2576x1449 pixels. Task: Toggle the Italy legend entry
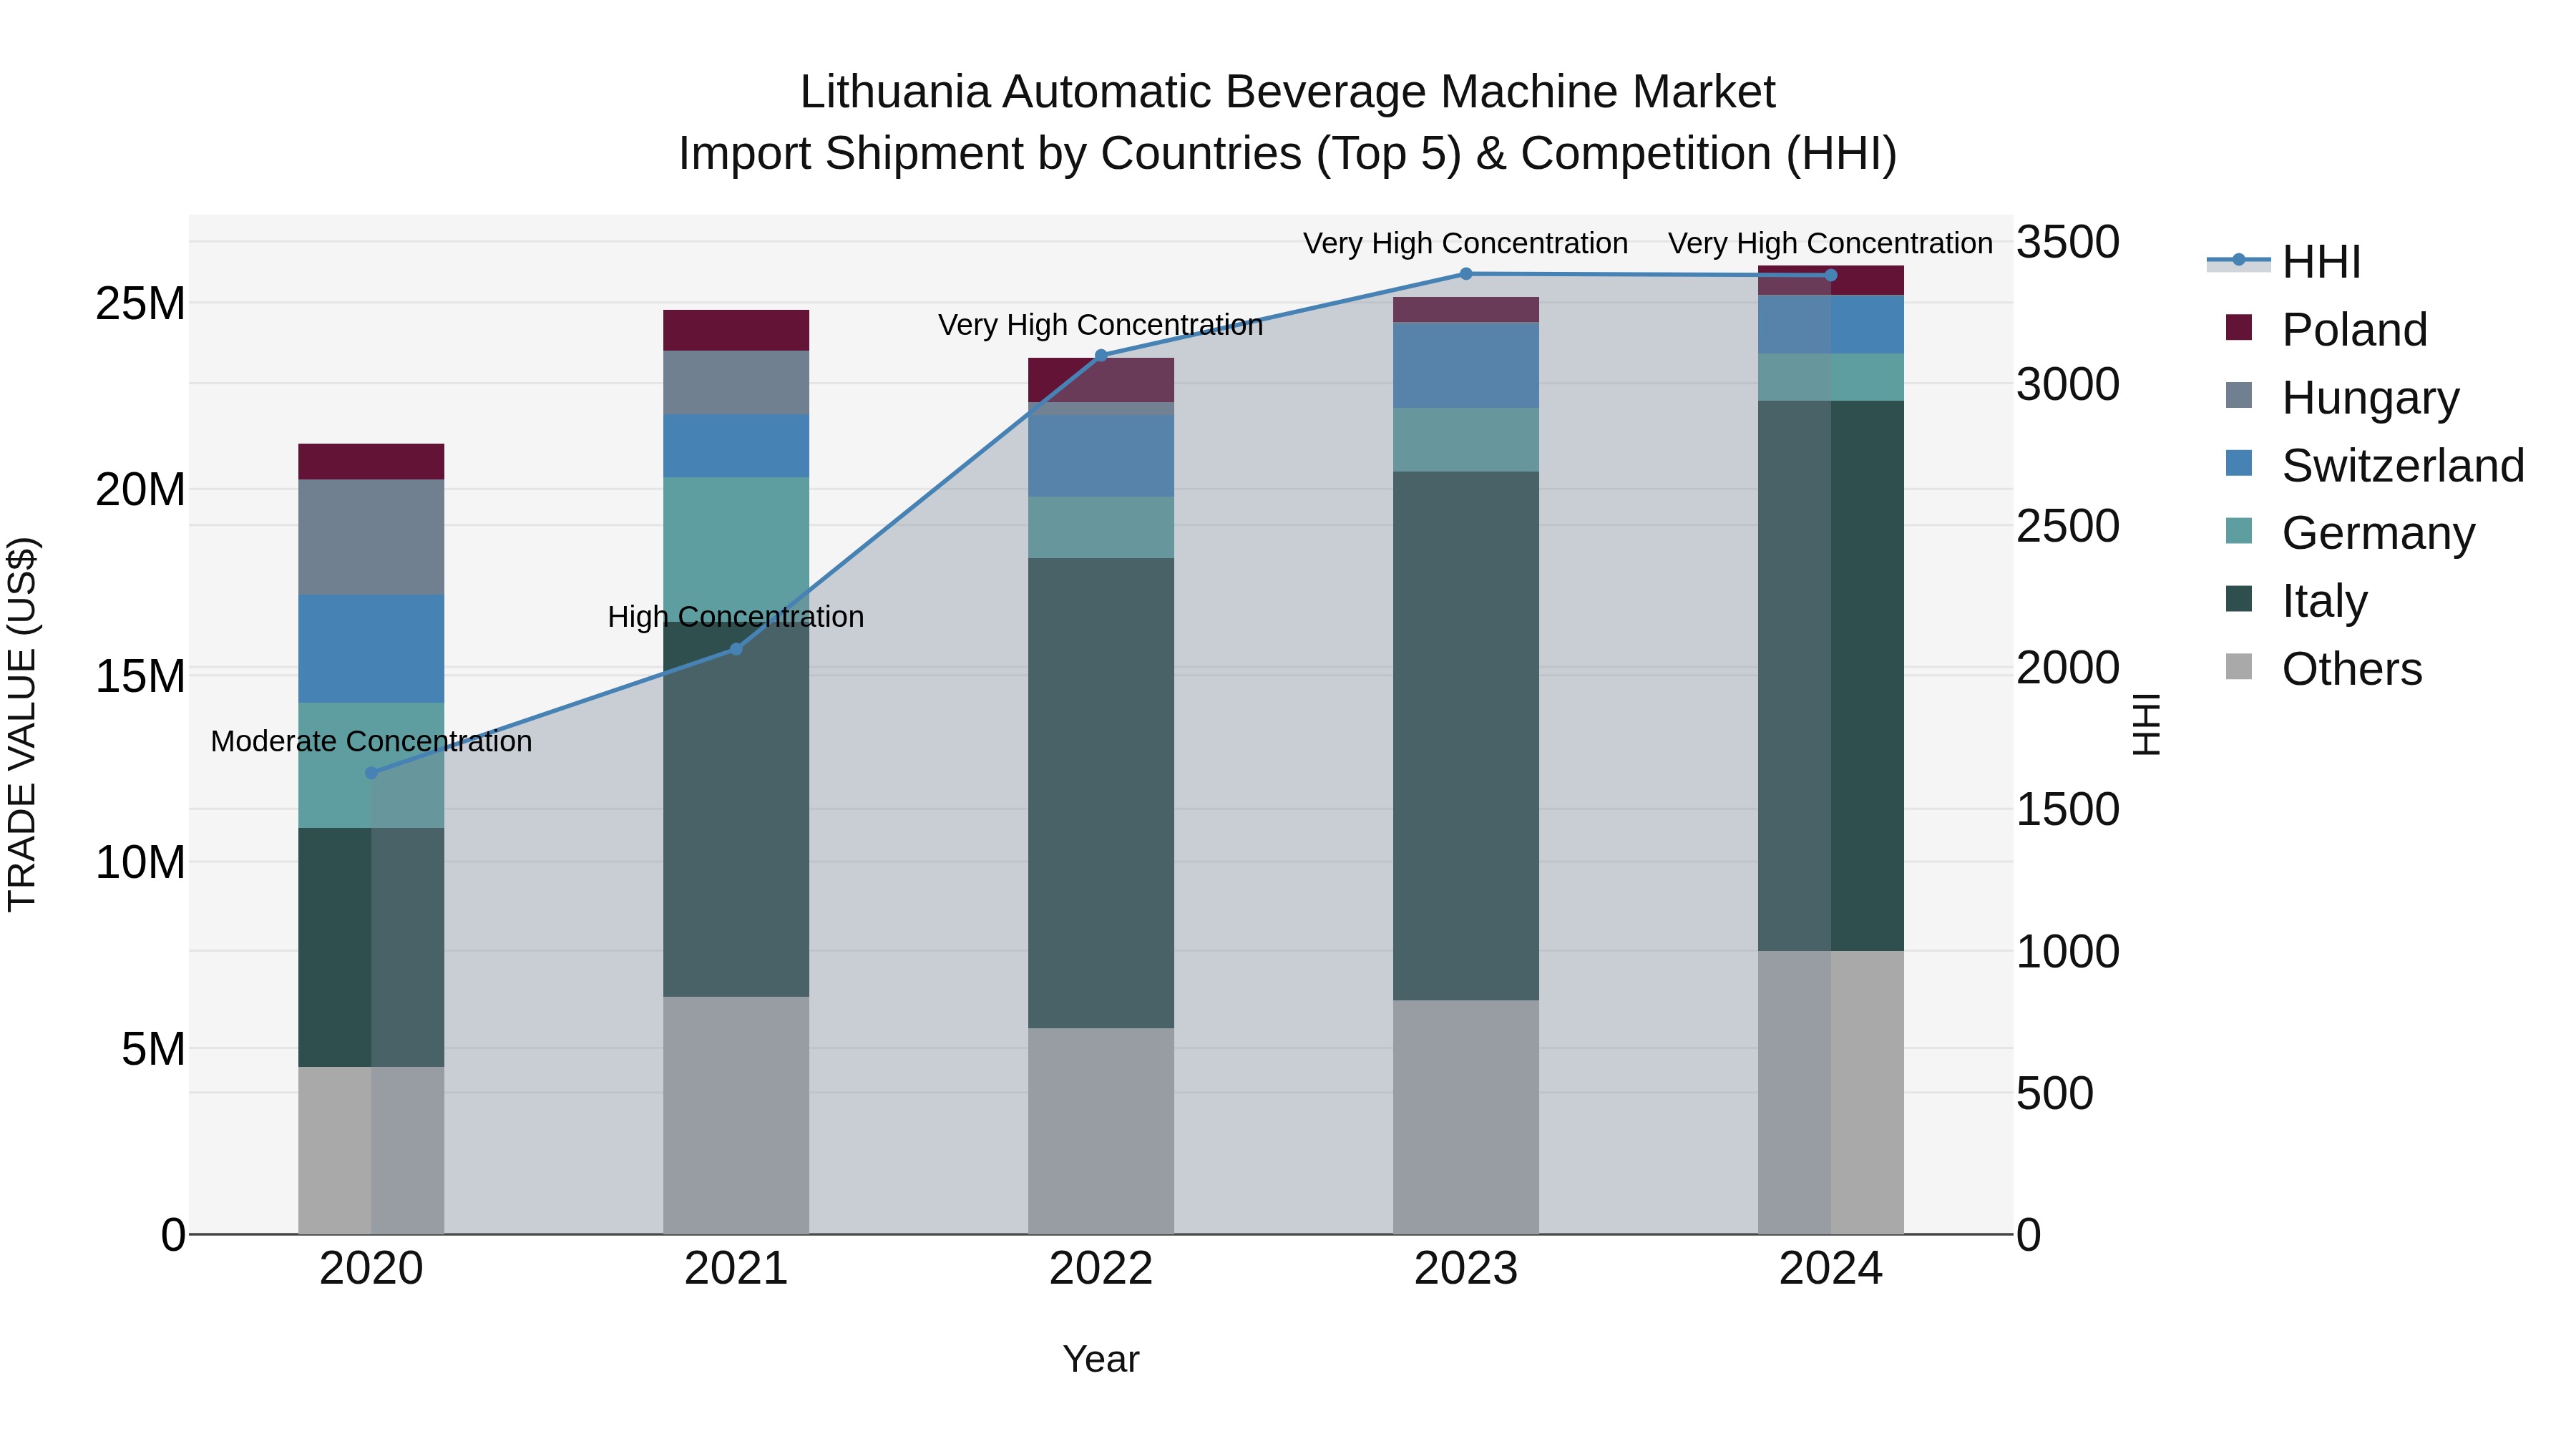[2297, 600]
